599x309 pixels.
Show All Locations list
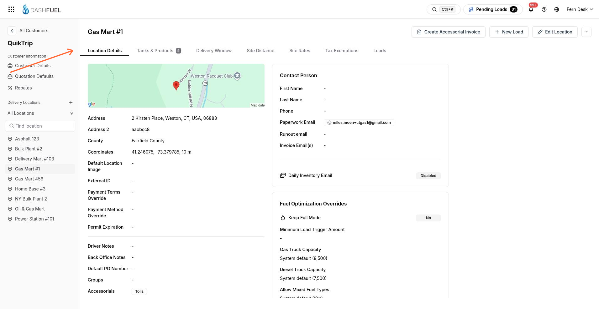point(40,113)
